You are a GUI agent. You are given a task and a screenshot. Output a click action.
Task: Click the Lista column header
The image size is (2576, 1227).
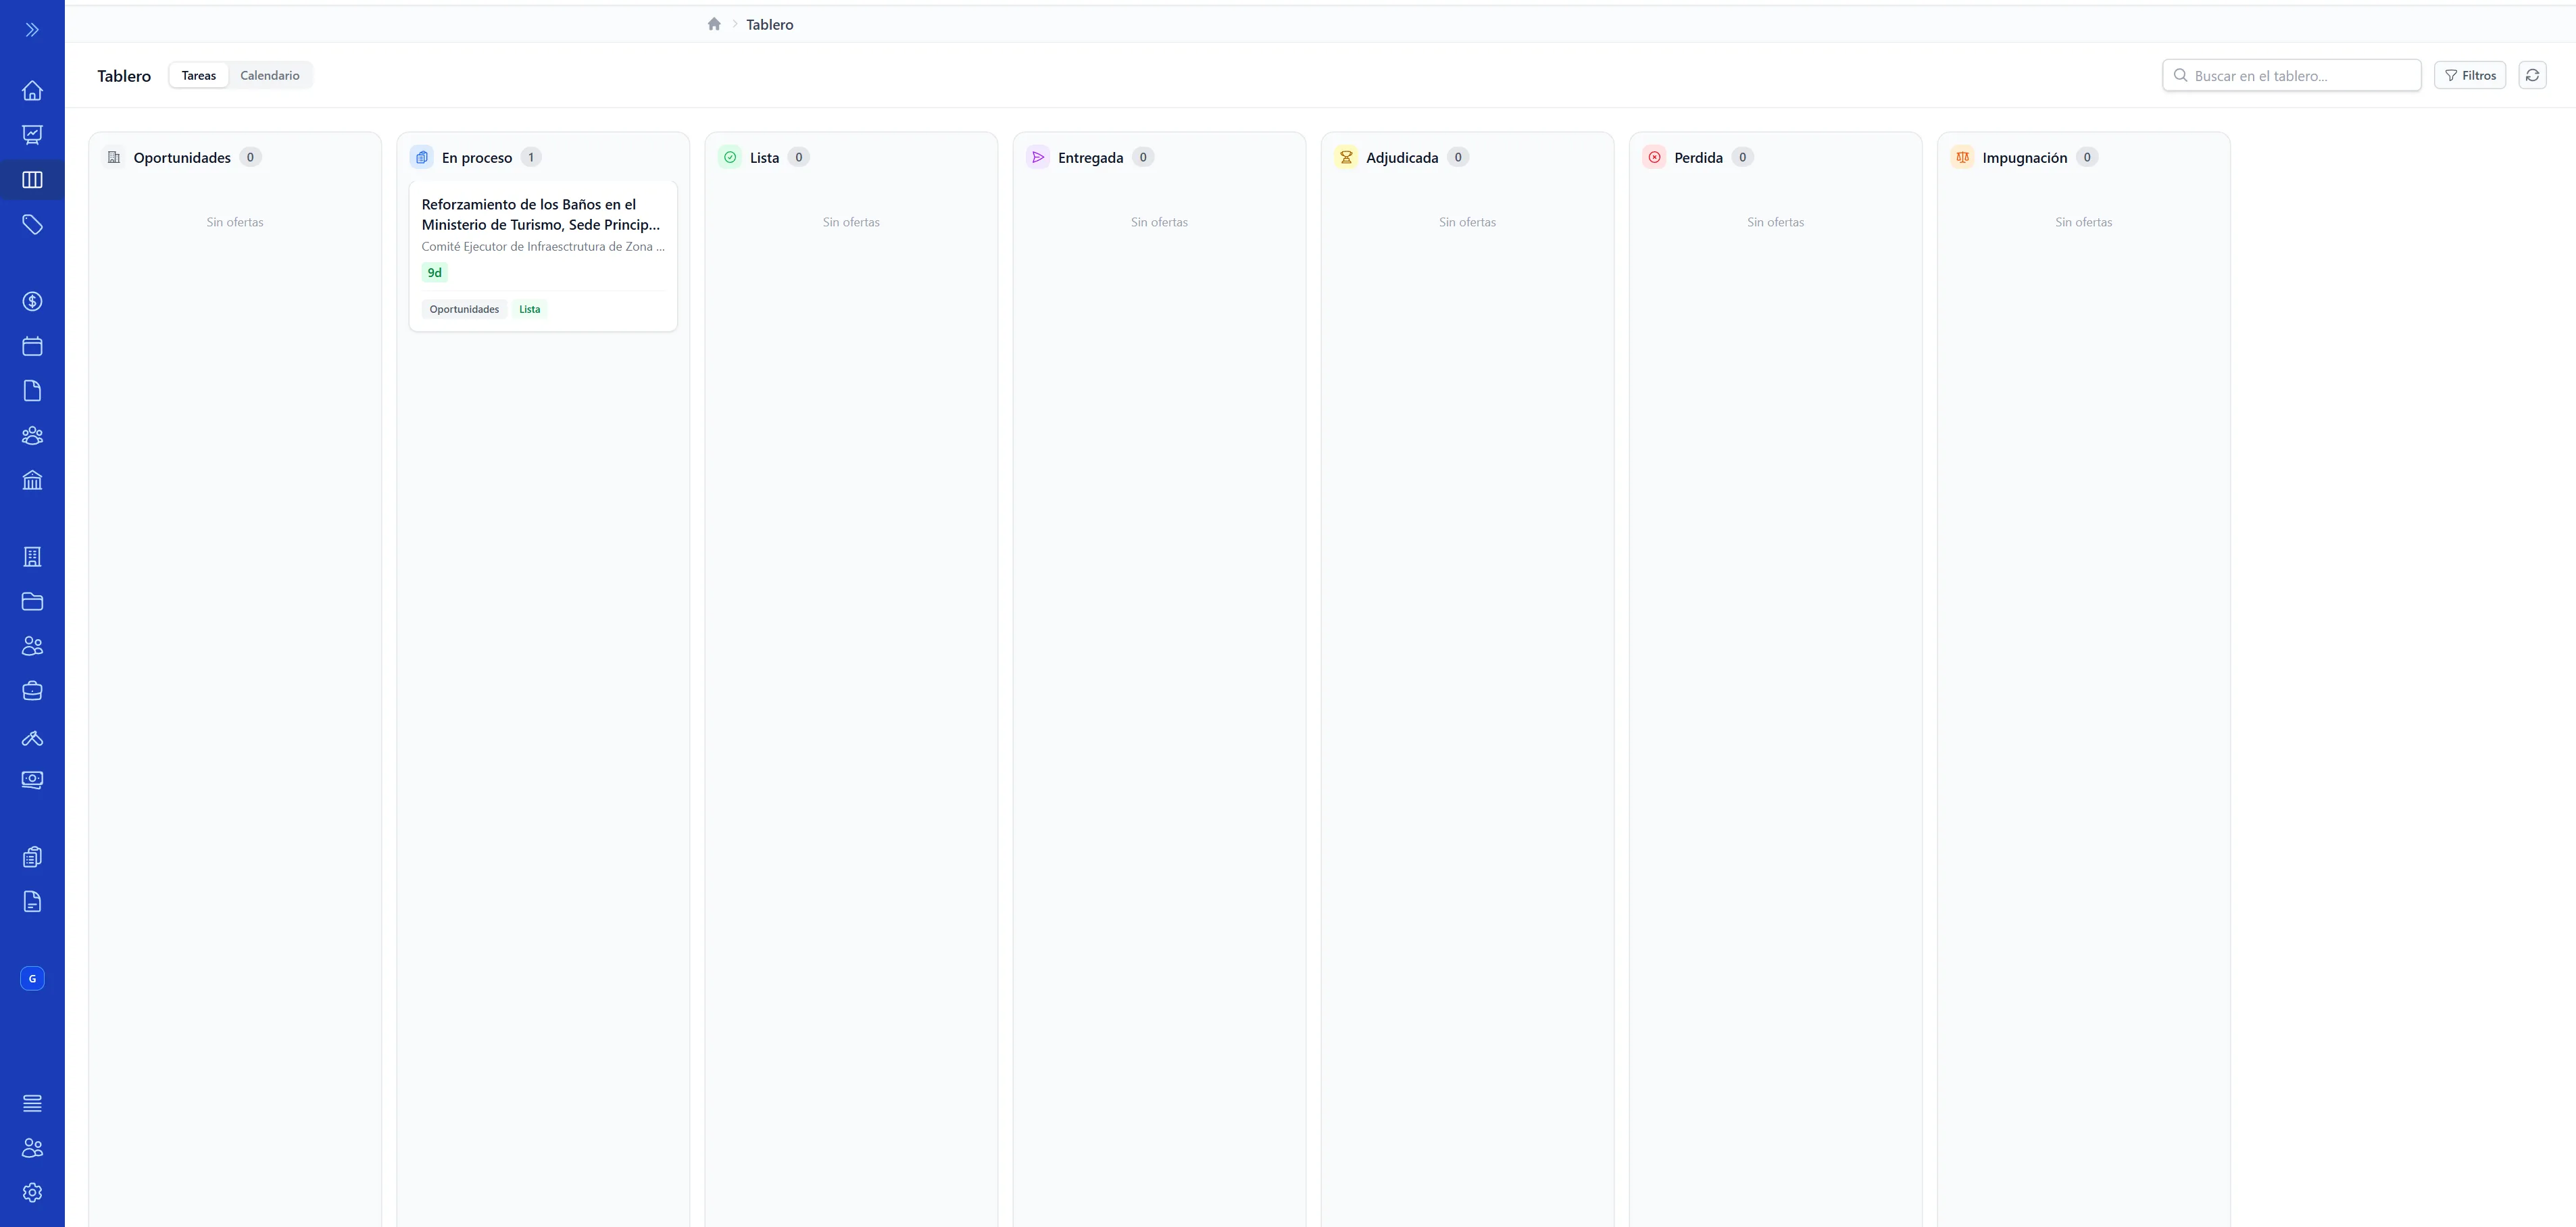(x=764, y=157)
